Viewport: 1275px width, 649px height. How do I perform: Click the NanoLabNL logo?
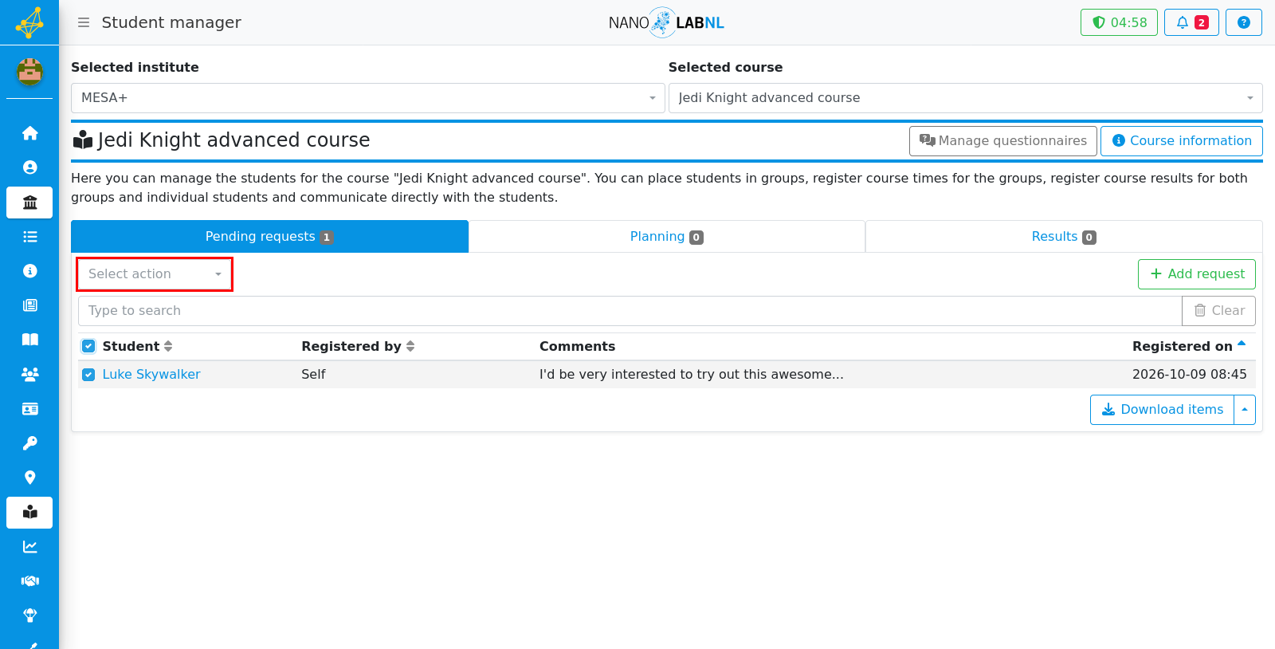click(666, 22)
